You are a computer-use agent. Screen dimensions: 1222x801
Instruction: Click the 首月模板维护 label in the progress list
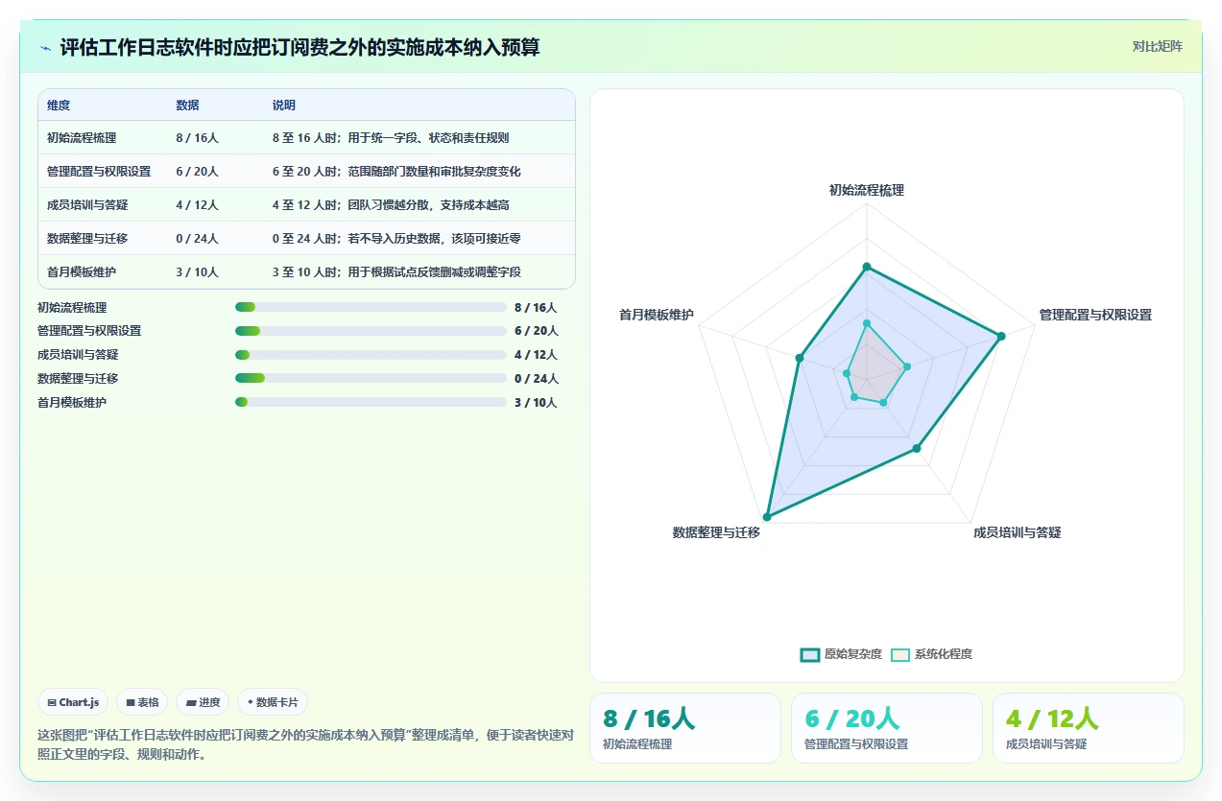coord(72,403)
